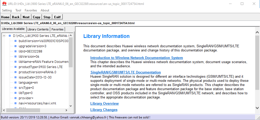
Task: Select the Libraries Available tab
Action: coord(13,29)
